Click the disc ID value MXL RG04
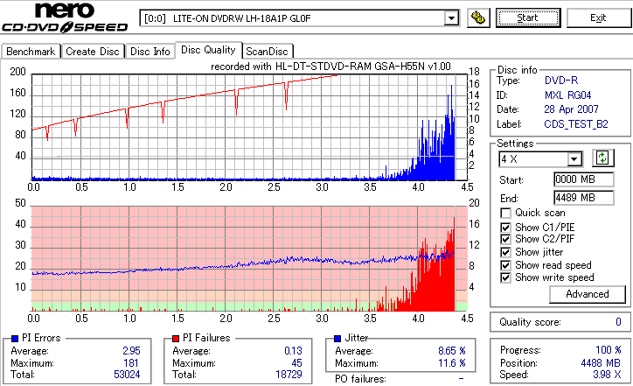 click(x=567, y=95)
